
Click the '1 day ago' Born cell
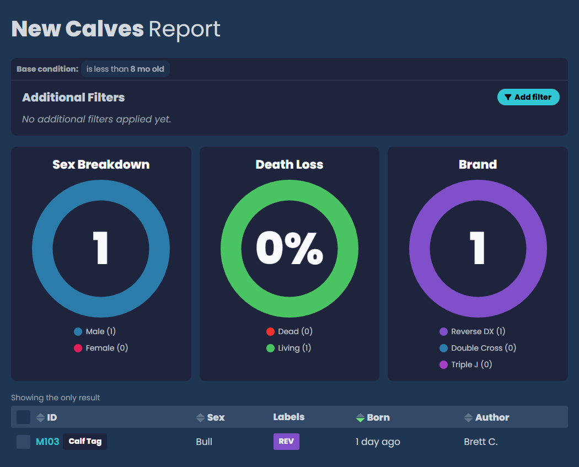point(378,442)
